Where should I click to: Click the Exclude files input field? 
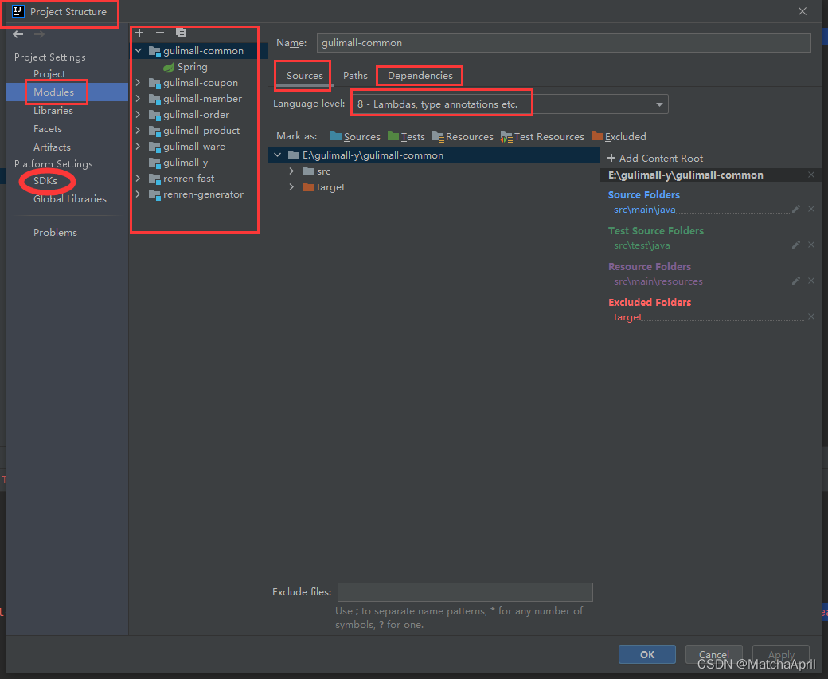[465, 592]
